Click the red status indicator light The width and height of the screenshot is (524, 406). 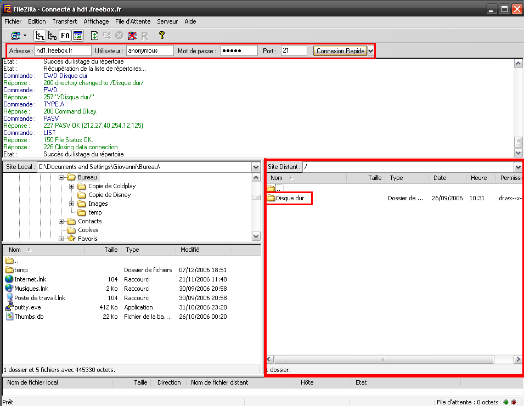(514, 402)
